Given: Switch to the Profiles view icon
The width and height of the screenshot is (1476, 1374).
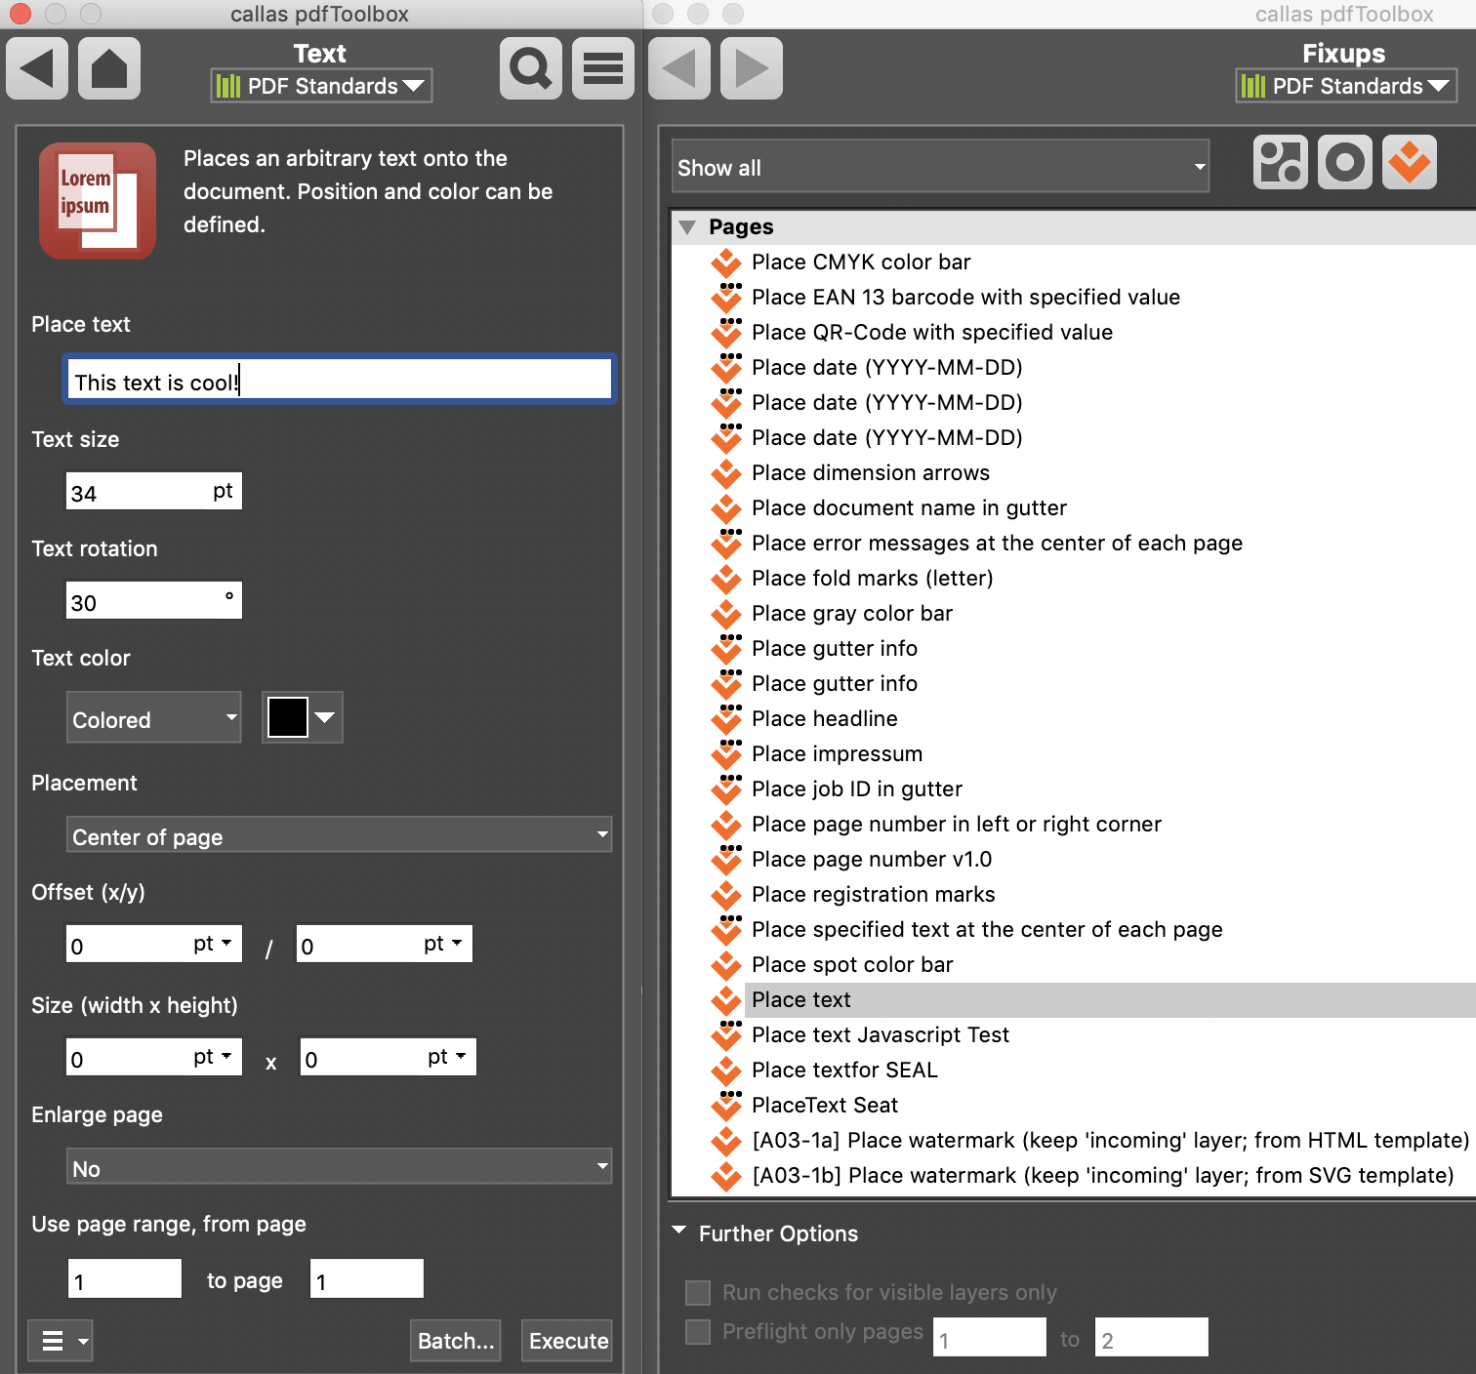Looking at the screenshot, I should [1281, 162].
